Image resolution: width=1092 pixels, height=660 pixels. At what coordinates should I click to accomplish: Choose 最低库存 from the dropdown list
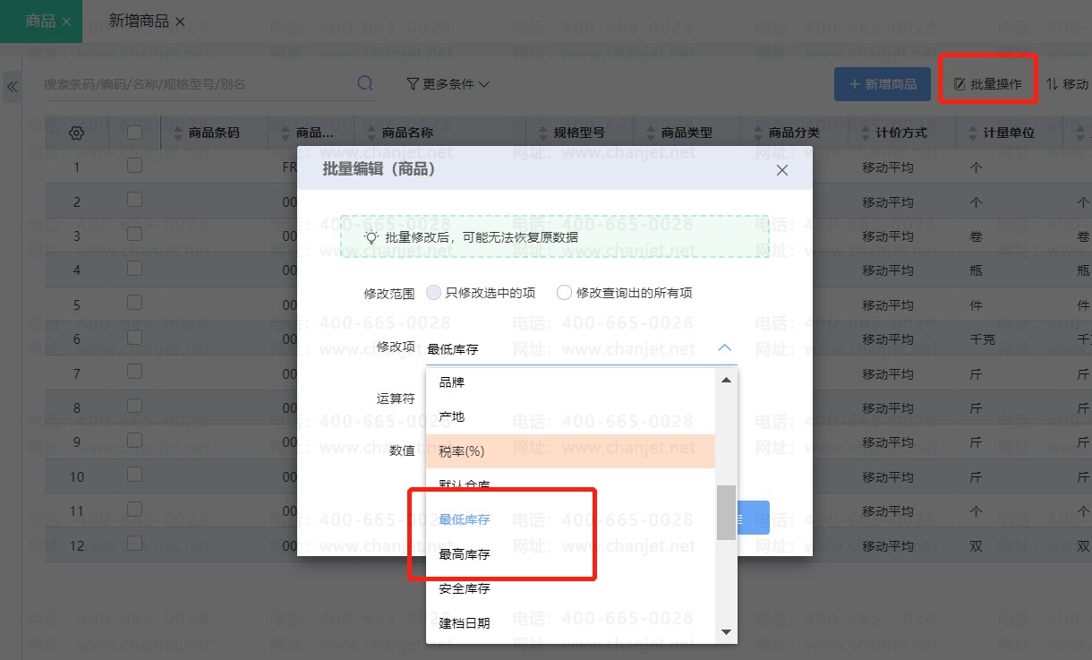tap(570, 519)
